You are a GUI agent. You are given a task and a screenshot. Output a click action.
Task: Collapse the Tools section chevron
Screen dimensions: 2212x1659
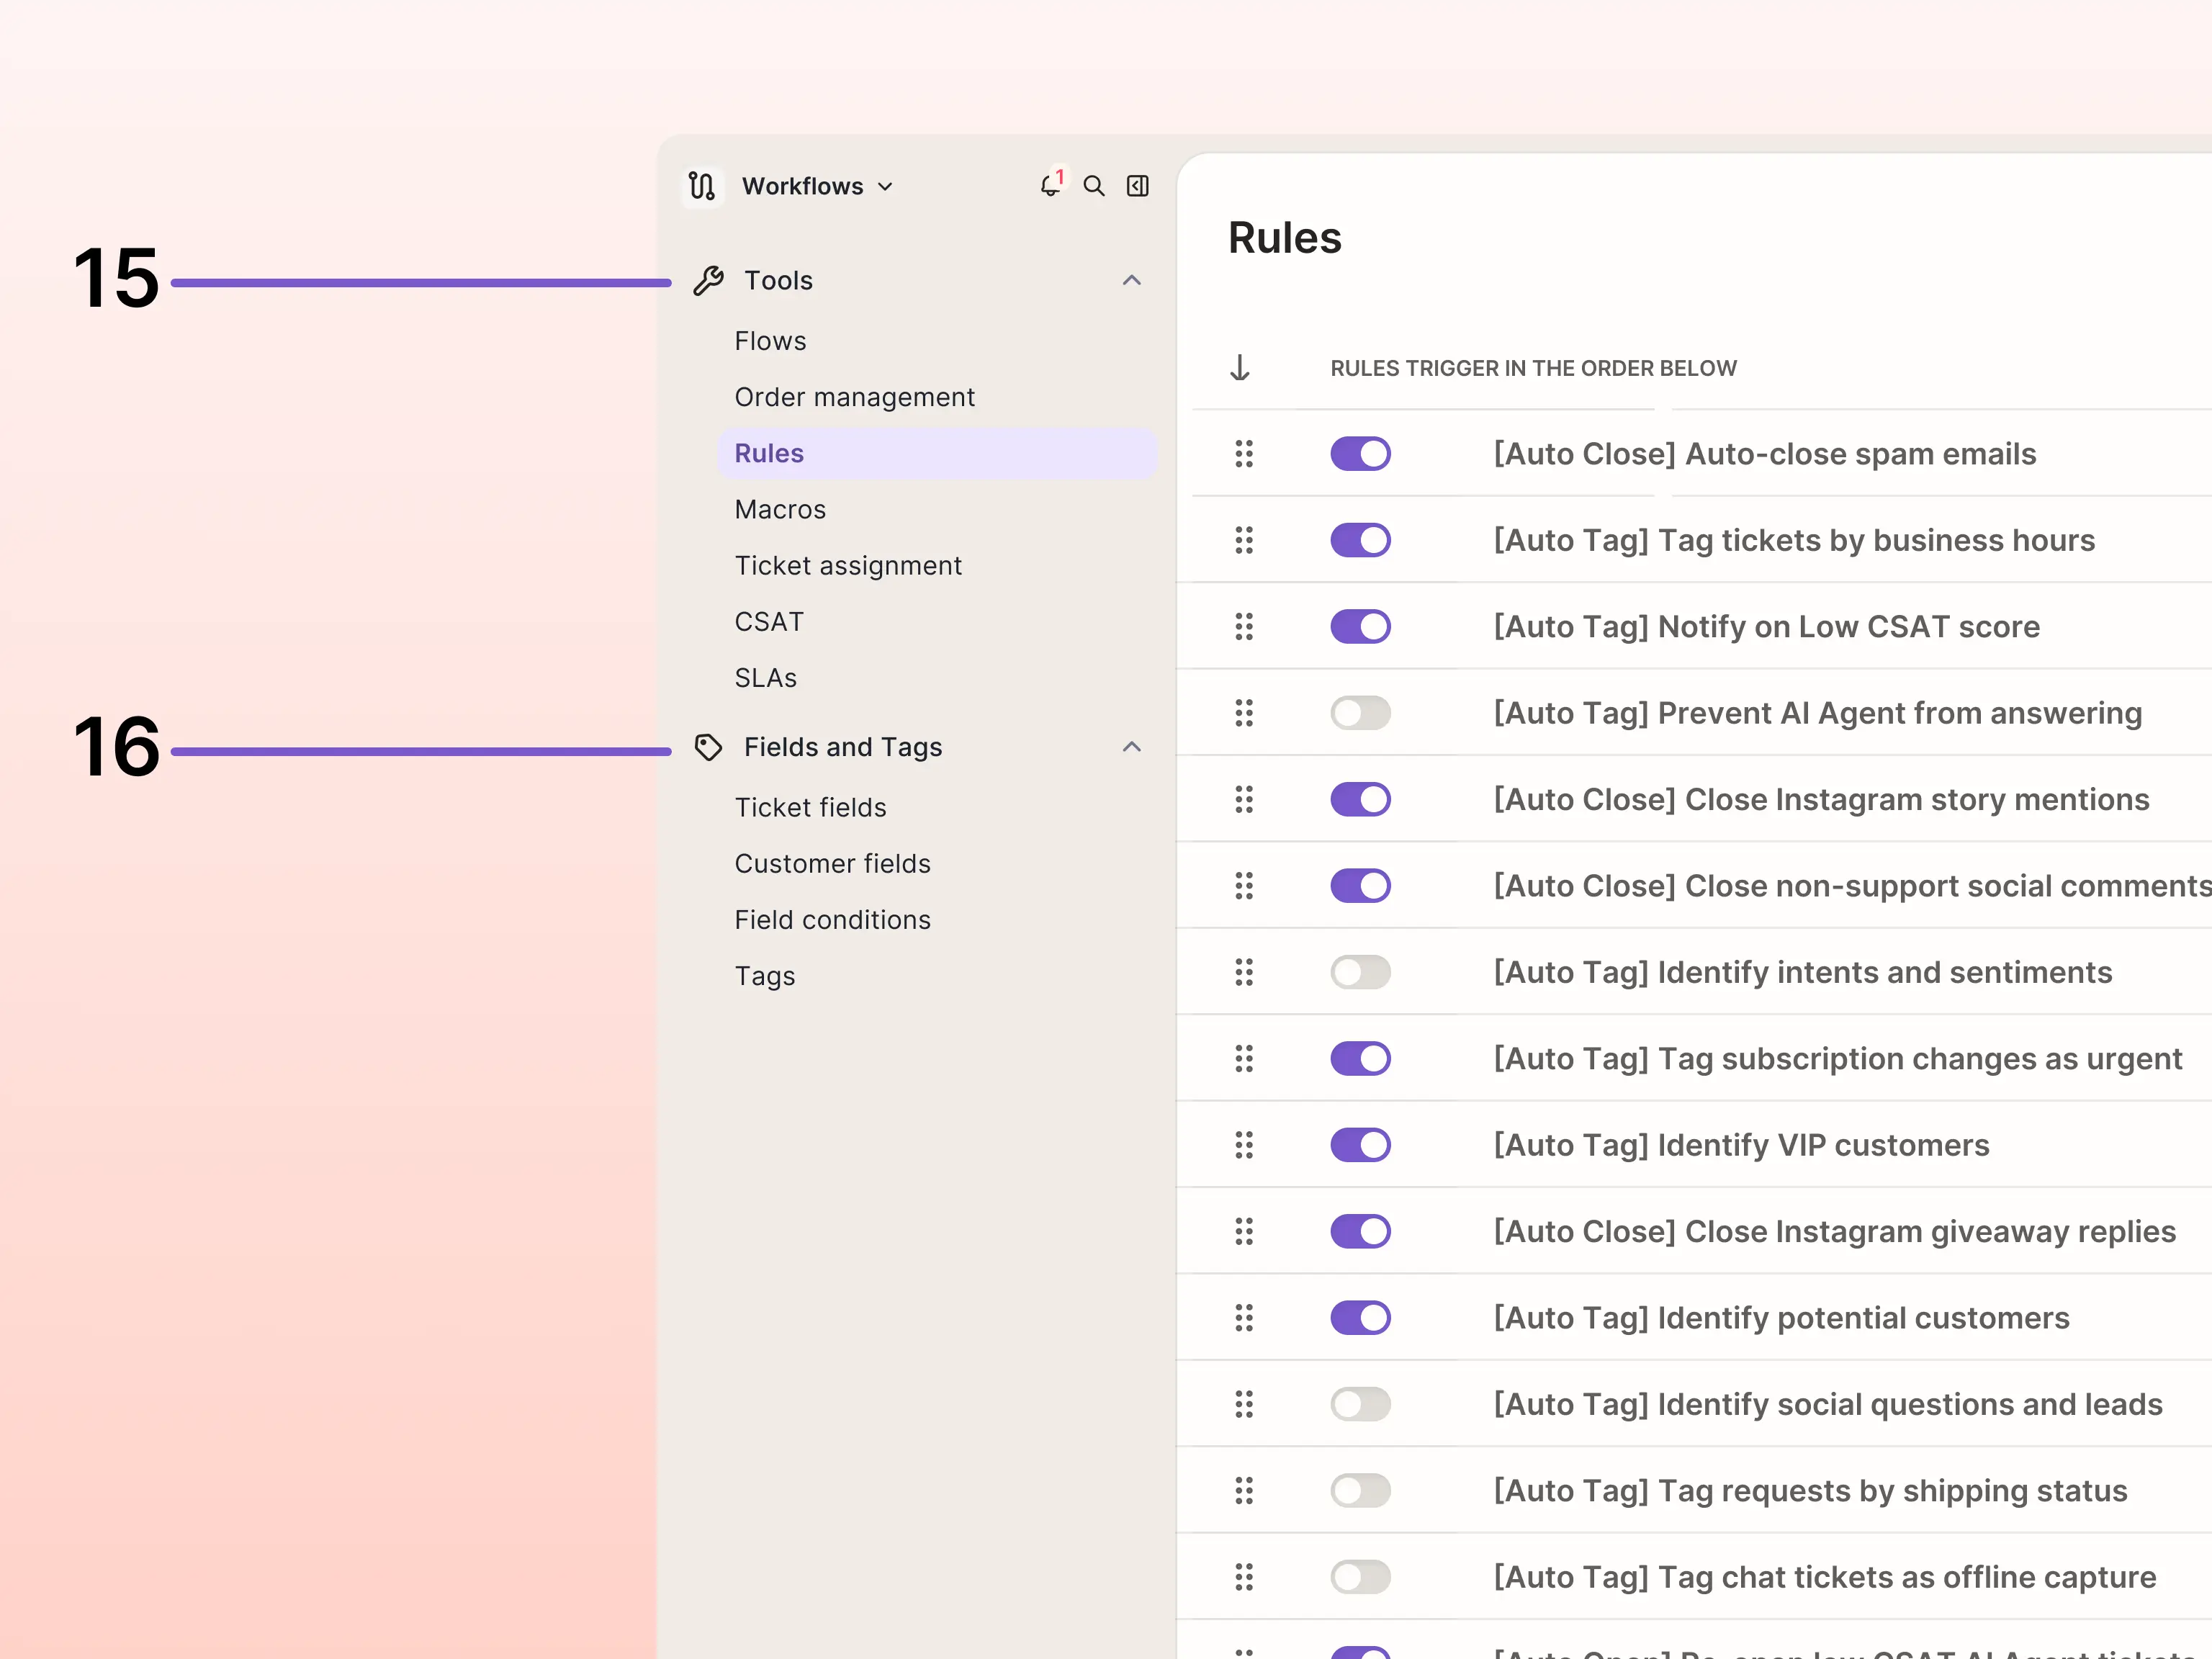pos(1131,281)
